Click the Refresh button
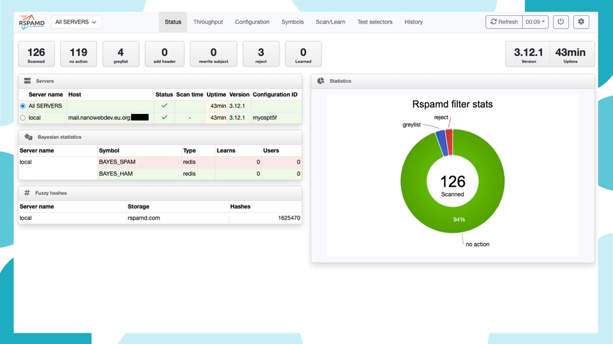The width and height of the screenshot is (613, 344). pos(504,22)
